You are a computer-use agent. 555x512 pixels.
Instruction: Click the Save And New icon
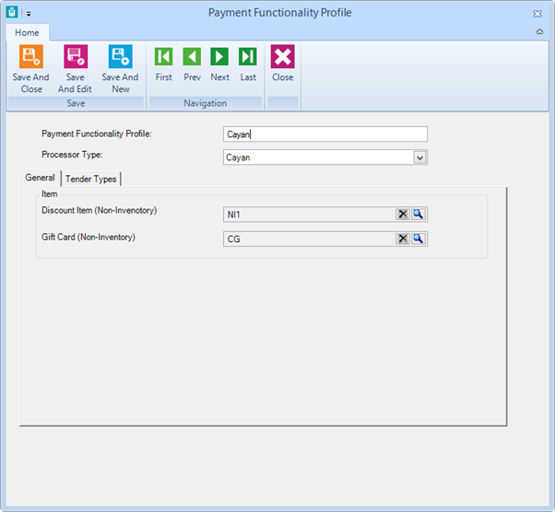pyautogui.click(x=121, y=56)
